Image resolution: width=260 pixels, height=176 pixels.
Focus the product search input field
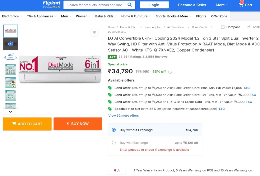point(95,5)
